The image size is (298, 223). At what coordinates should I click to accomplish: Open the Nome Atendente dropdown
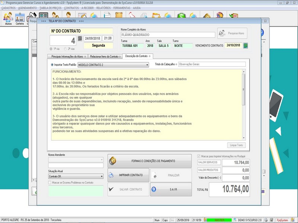pyautogui.click(x=76, y=160)
